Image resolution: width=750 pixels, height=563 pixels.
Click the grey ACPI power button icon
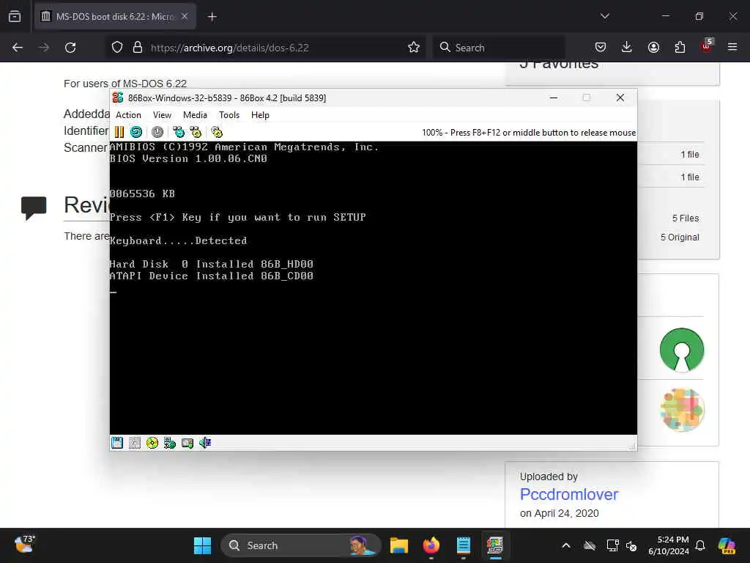click(x=157, y=132)
